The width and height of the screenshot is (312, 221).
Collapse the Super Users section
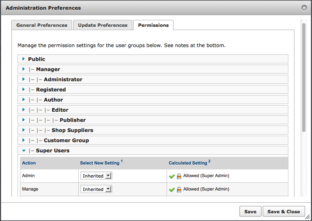pos(24,151)
